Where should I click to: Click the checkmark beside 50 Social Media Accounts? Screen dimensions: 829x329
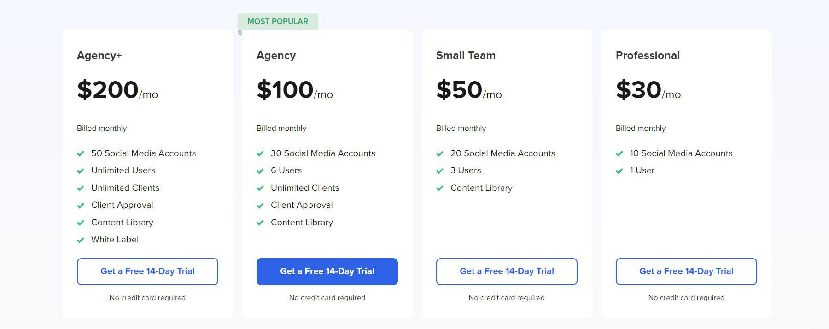(81, 153)
